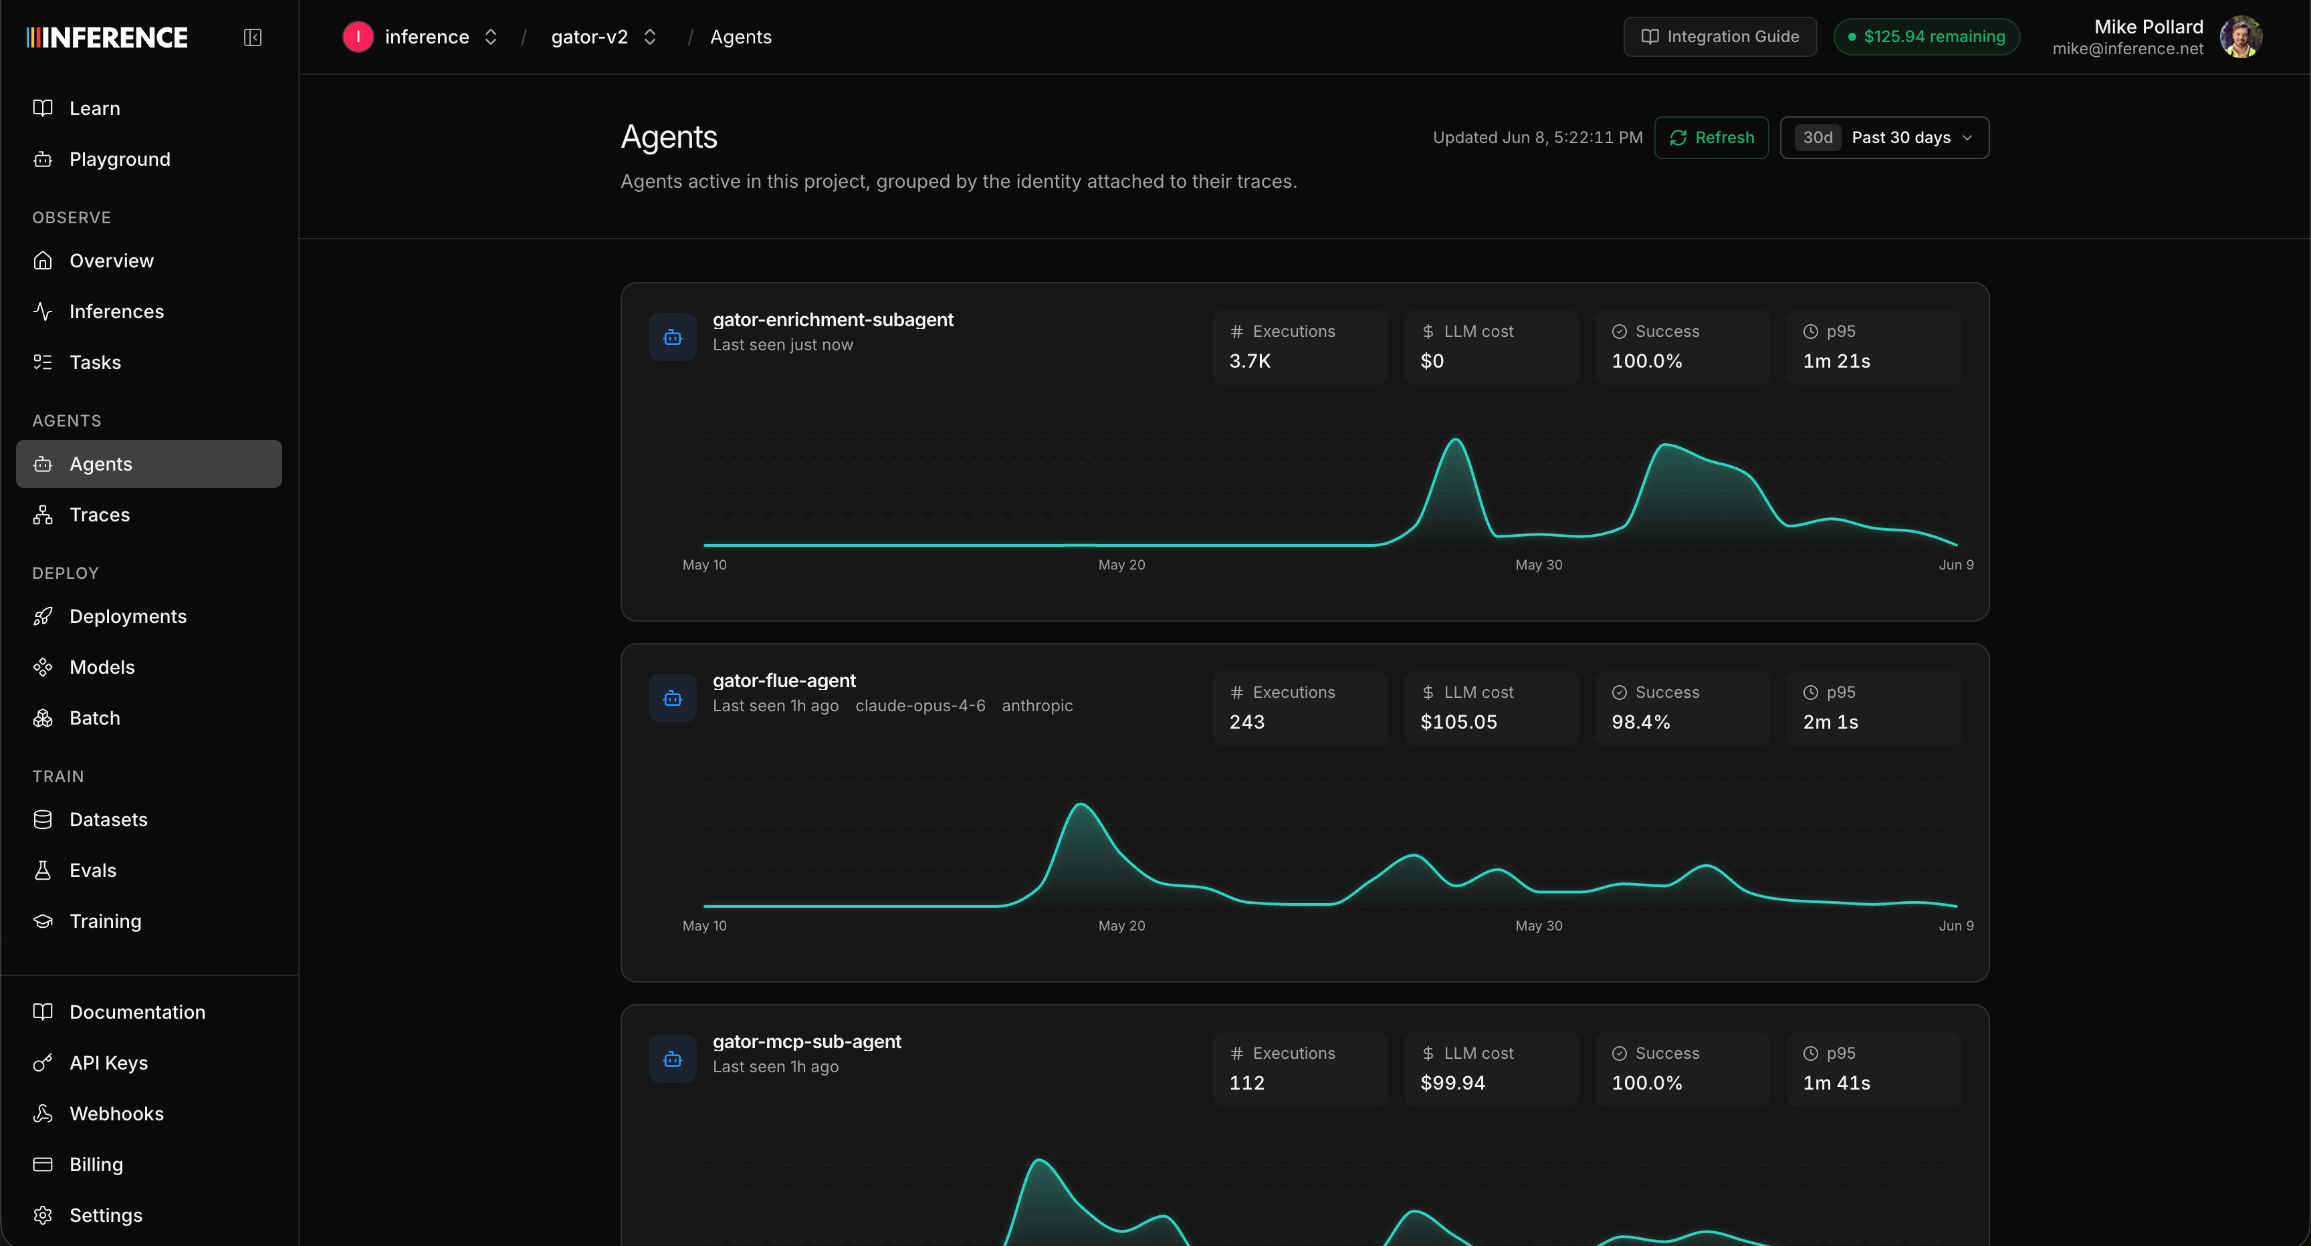Navigate to Deployments
The image size is (2311, 1246).
[x=149, y=616]
